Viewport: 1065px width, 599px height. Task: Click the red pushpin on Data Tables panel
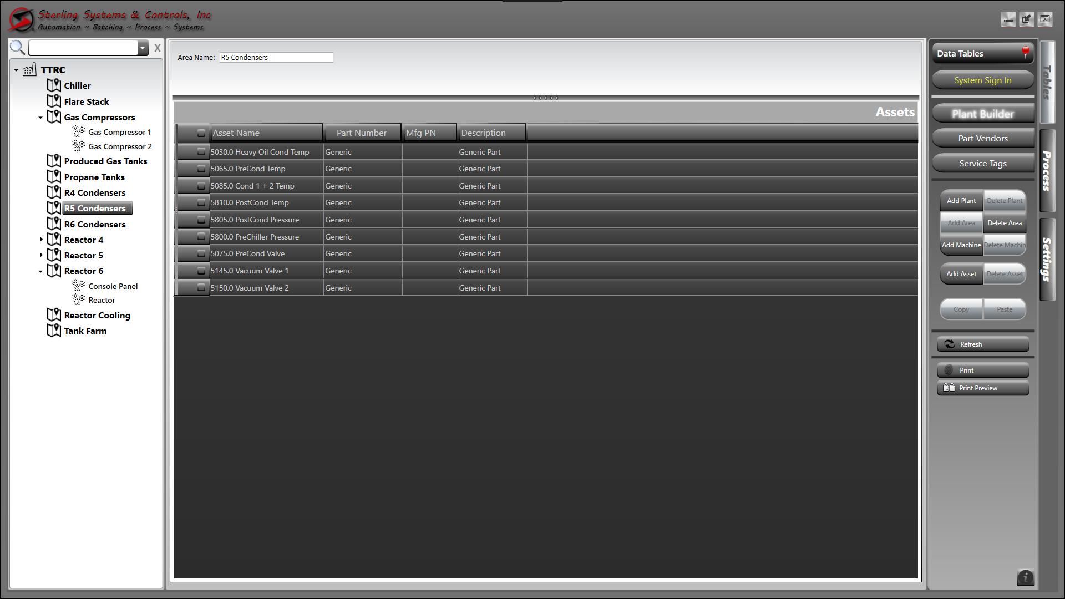1025,50
